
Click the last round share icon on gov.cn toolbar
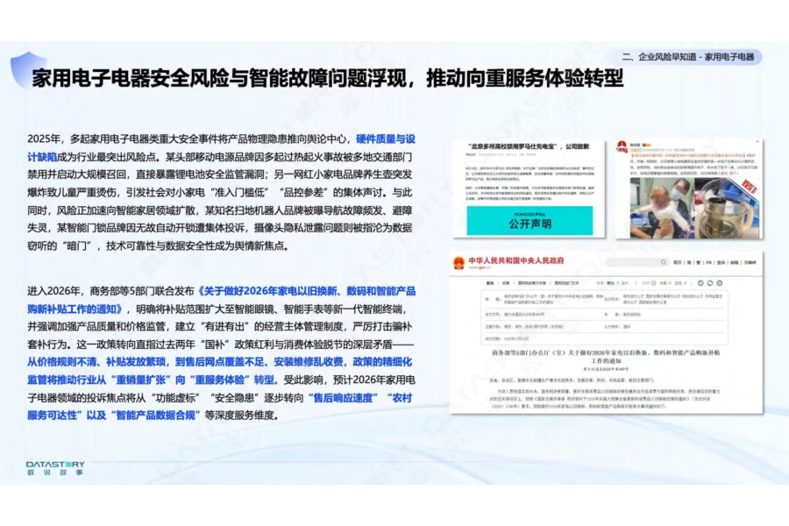(x=720, y=283)
